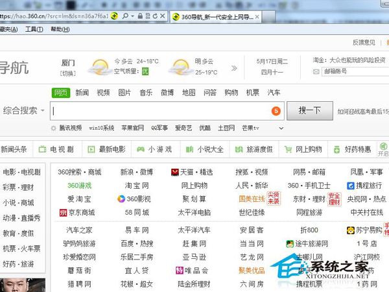Click the 360 green plus icon in address bar
389x292 pixels.
point(114,16)
